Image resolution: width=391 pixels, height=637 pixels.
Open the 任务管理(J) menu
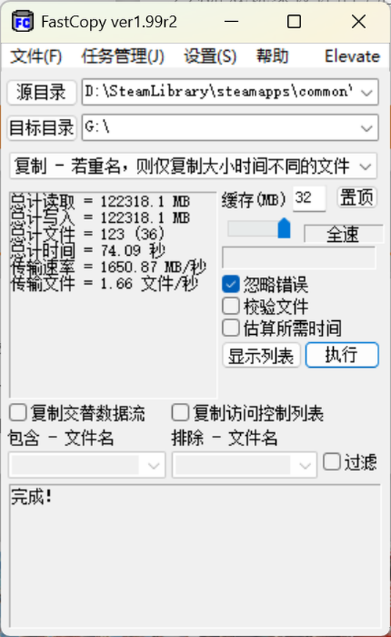[x=123, y=56]
